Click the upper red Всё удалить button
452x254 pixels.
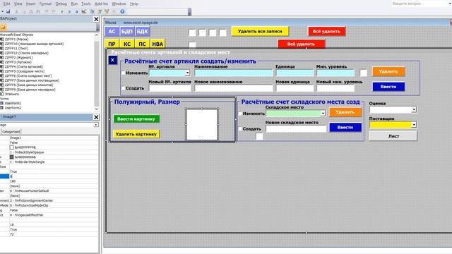tap(326, 31)
